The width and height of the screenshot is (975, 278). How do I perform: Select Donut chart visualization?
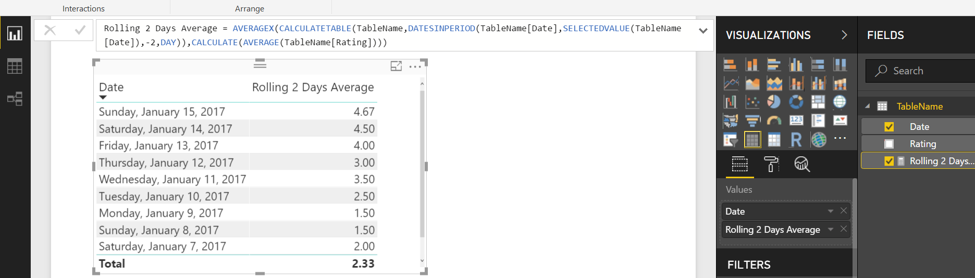(x=796, y=102)
